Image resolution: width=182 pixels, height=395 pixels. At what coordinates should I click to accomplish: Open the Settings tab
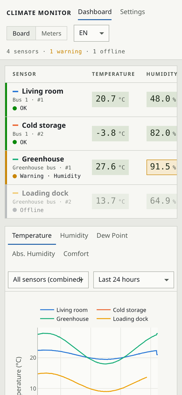pos(132,12)
